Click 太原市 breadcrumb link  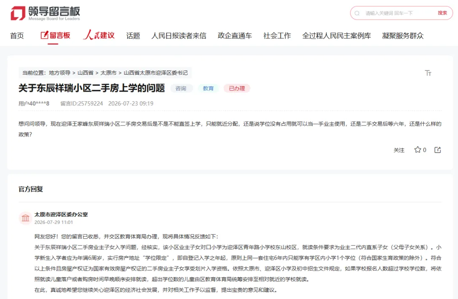tap(109, 73)
